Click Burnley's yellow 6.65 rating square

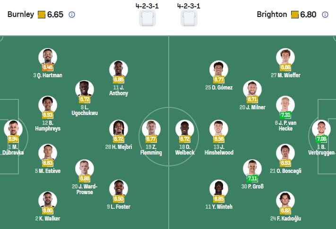click(x=42, y=15)
